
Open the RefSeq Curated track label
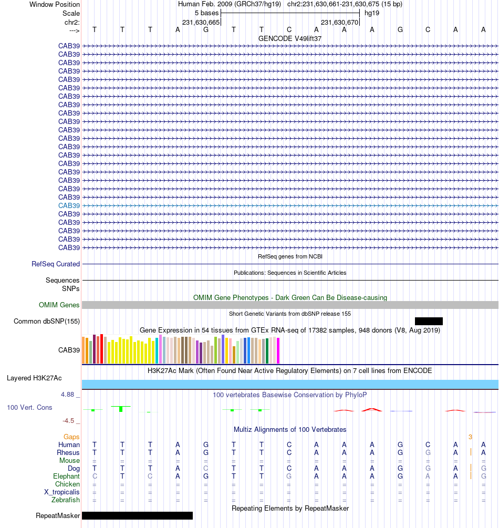pyautogui.click(x=56, y=264)
